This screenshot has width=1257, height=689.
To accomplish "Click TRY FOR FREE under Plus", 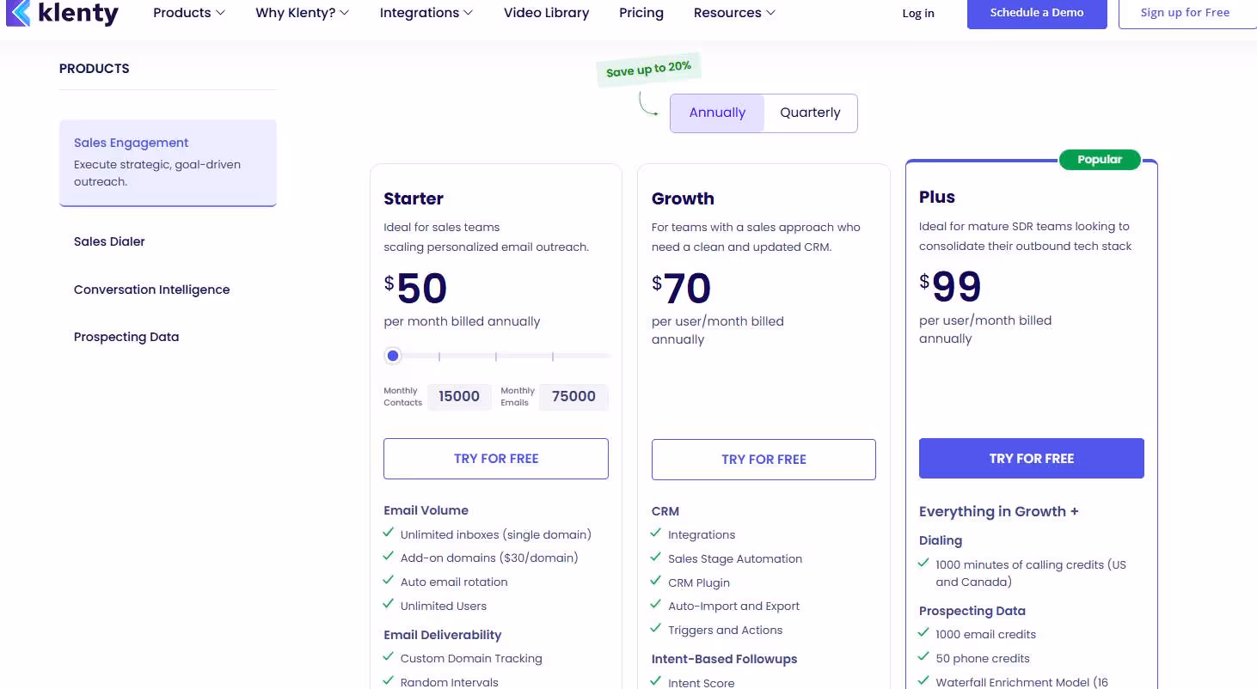I will click(x=1032, y=459).
